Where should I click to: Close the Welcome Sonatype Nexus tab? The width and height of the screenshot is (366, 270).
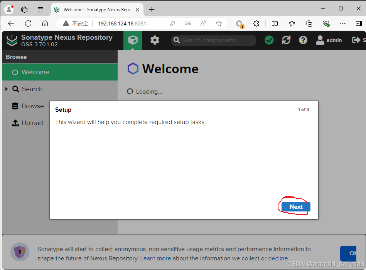[137, 10]
